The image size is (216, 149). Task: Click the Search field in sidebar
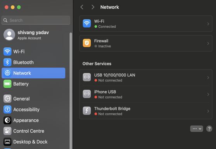[36, 20]
